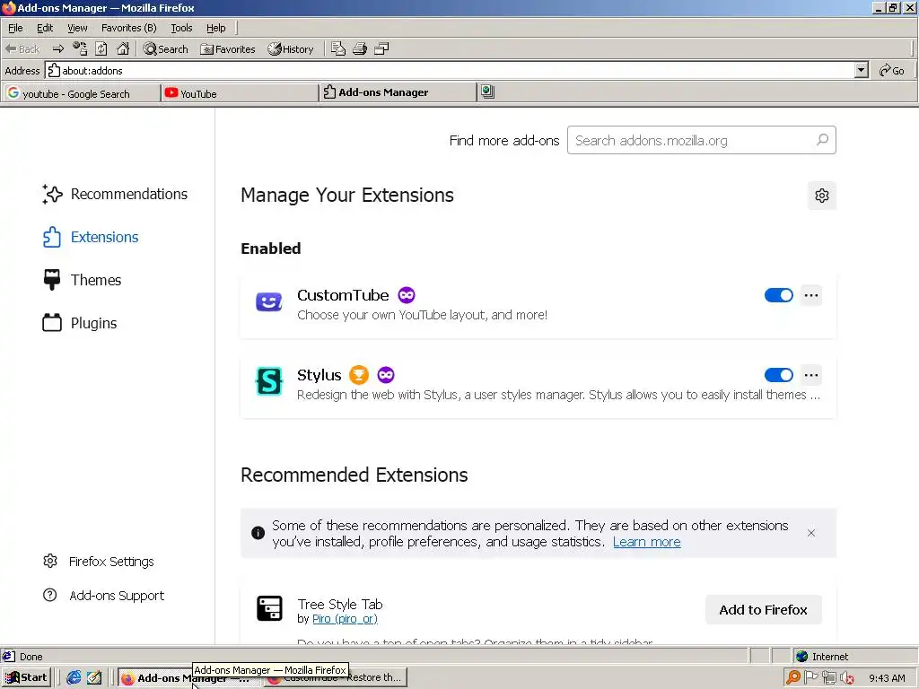Open Recommendations in sidebar
Viewport: 919px width, 689px height.
click(116, 194)
